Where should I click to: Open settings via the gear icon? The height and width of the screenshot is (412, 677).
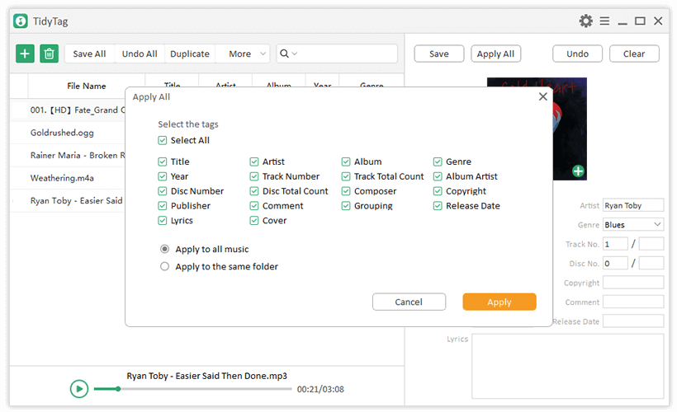point(585,21)
